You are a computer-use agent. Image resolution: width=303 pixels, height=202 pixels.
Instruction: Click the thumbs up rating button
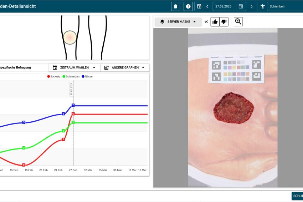pos(215,22)
